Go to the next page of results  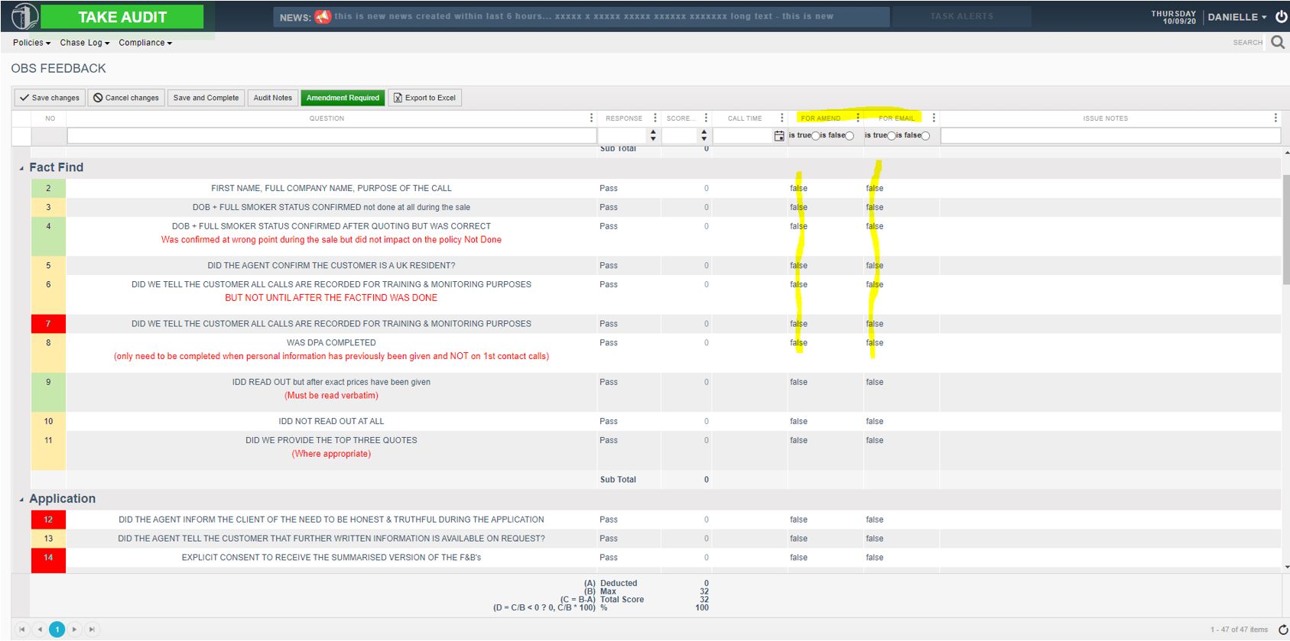[x=74, y=630]
